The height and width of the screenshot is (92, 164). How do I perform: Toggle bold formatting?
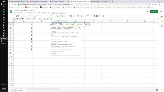coord(58,16)
